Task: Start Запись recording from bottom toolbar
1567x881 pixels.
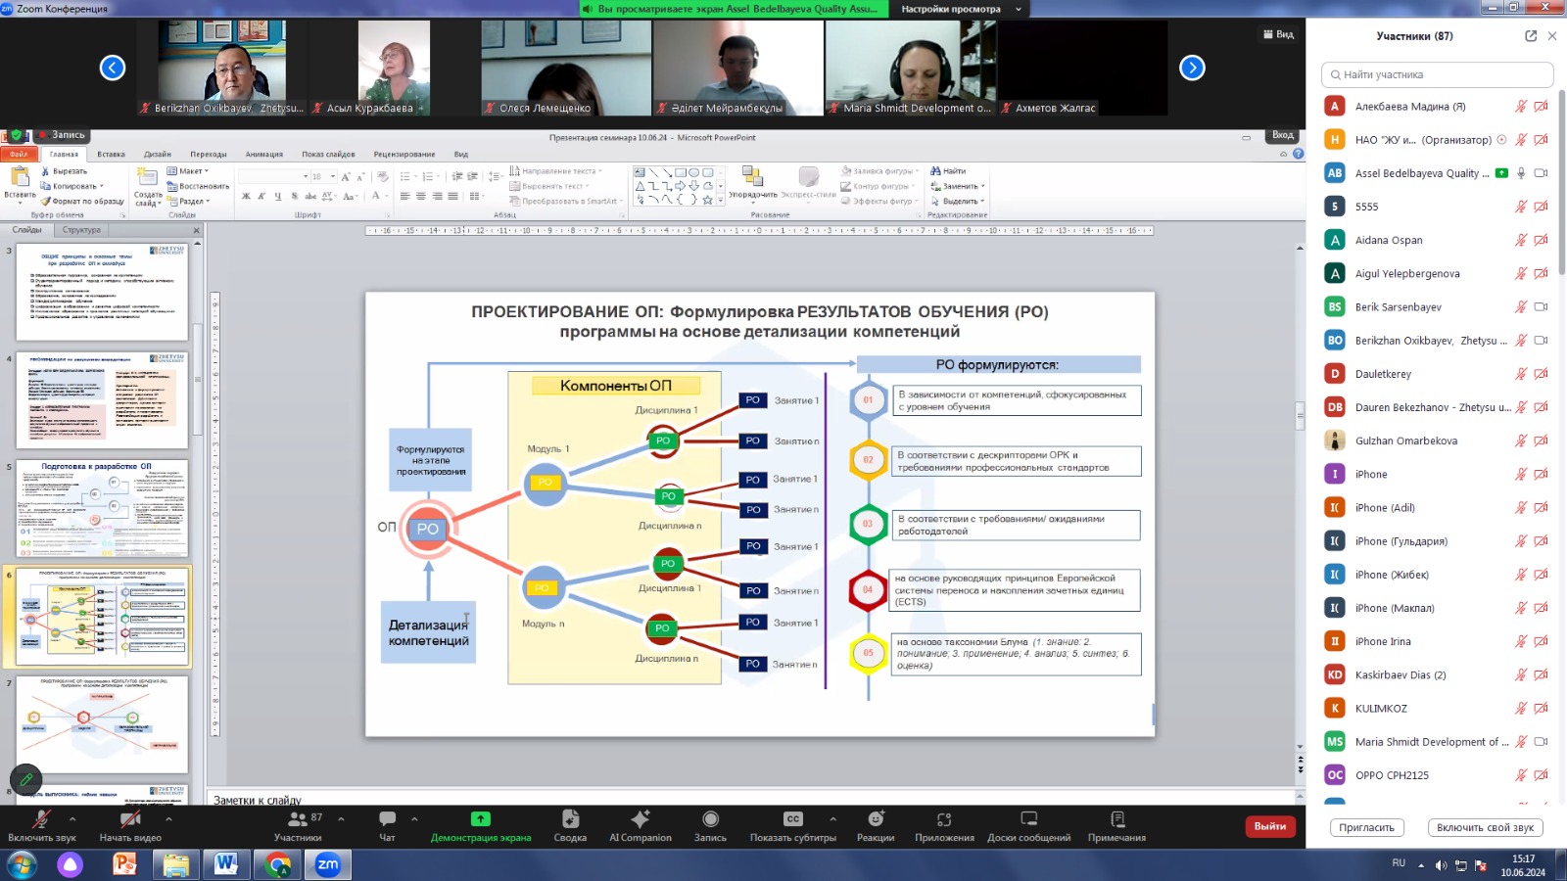Action: click(710, 824)
